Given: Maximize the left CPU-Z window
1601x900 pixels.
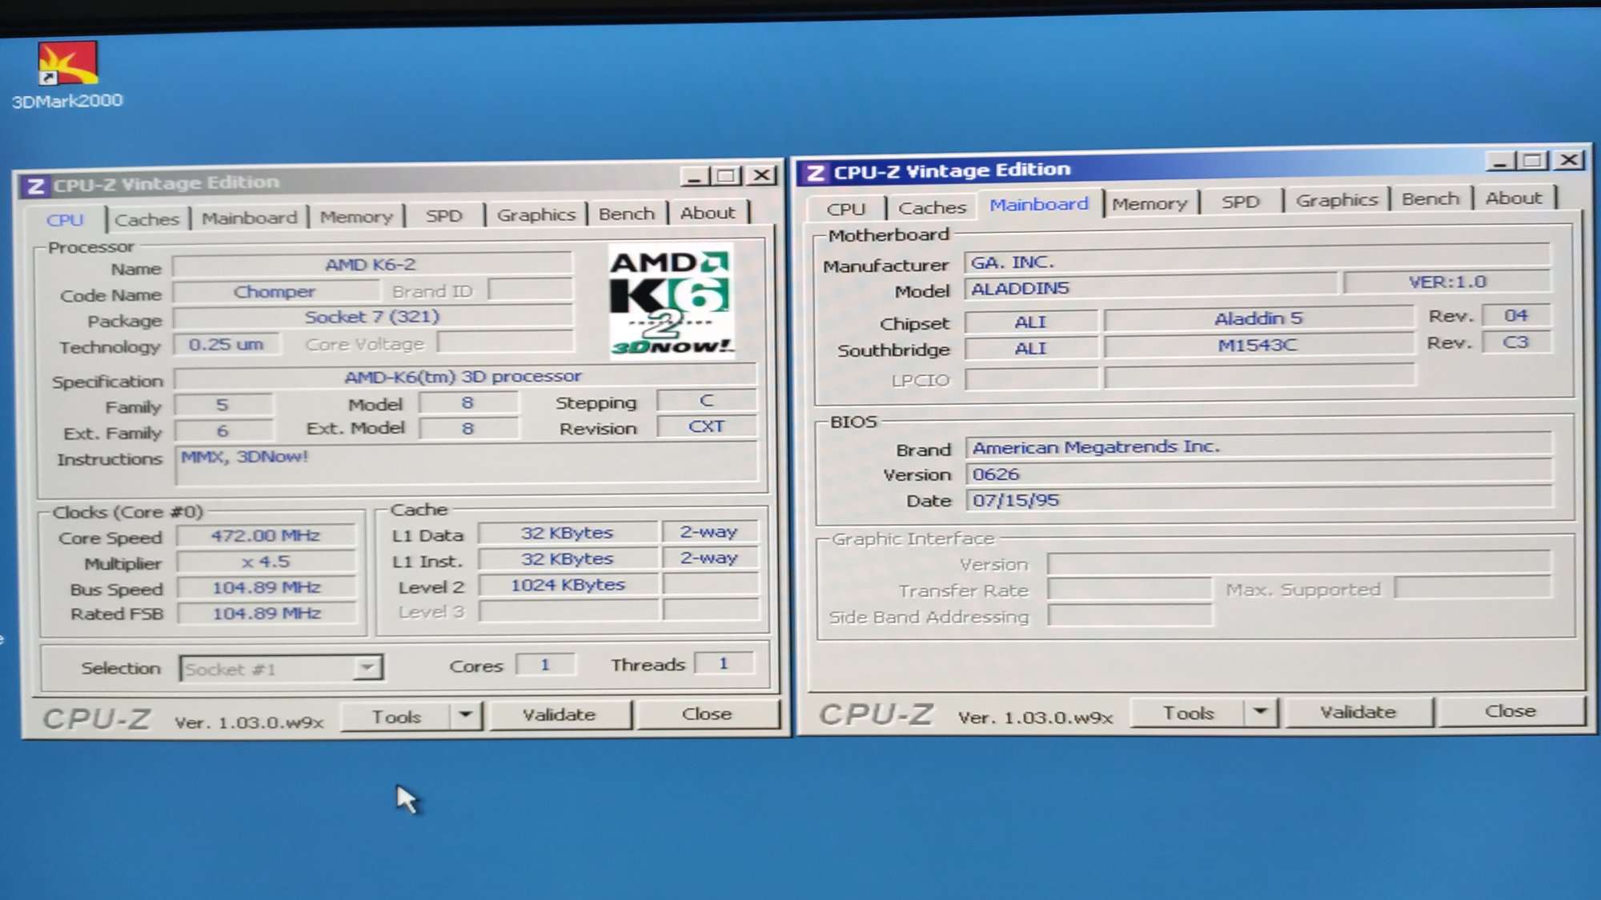Looking at the screenshot, I should (x=727, y=175).
